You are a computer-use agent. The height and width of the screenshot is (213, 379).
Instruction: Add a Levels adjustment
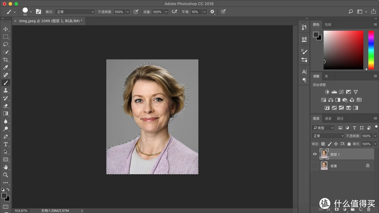pos(334,92)
